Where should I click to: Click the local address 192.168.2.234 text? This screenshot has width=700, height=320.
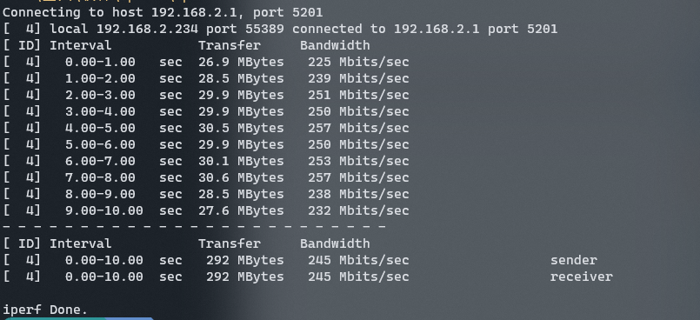click(x=147, y=29)
